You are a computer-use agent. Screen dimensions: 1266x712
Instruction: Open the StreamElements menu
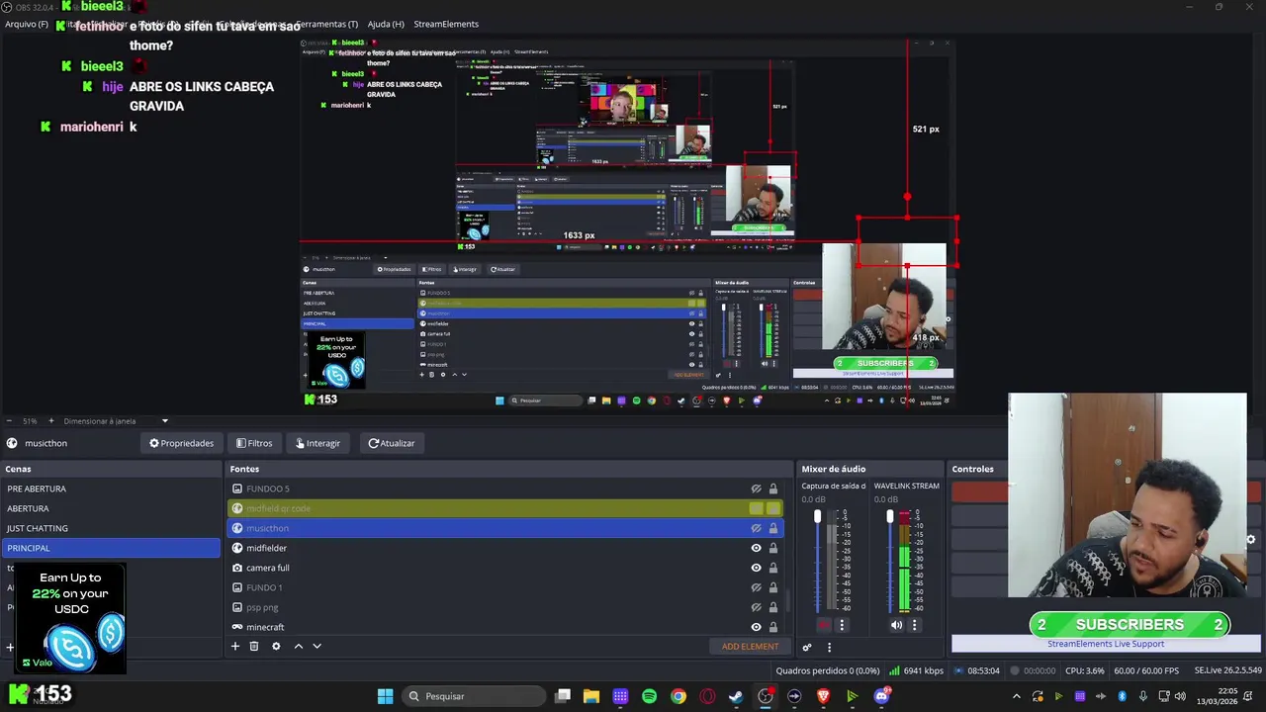[446, 24]
